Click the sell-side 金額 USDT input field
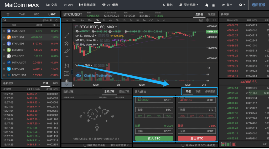The height and width of the screenshot is (149, 269). [197, 131]
